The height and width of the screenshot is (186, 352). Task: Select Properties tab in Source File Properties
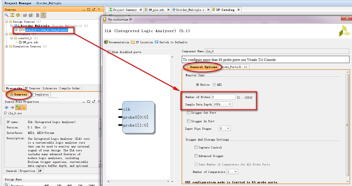click(27, 171)
